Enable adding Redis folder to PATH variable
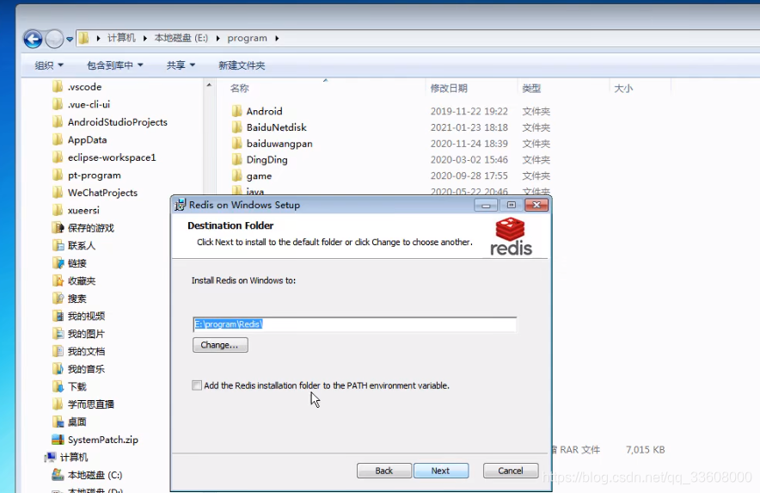This screenshot has height=493, width=760. click(x=197, y=385)
